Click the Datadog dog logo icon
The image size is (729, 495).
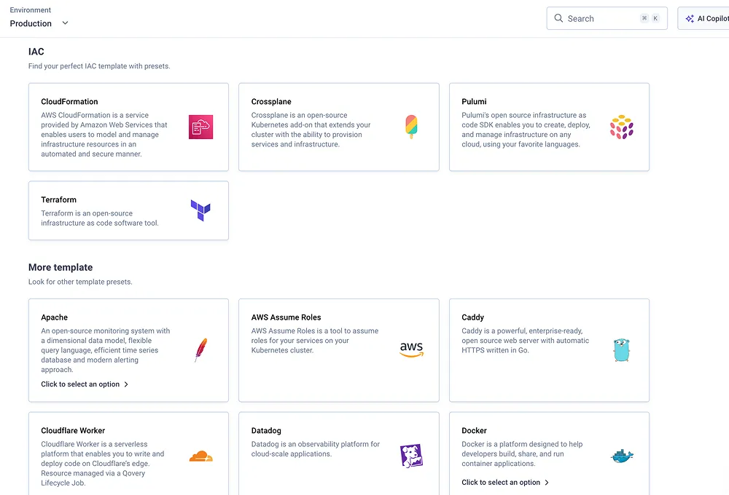[x=411, y=456]
